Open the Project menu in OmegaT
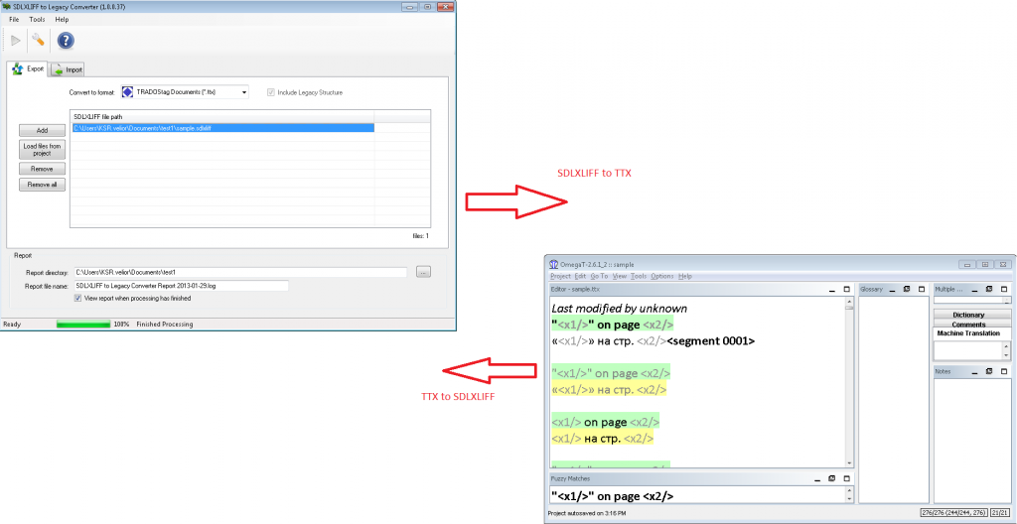This screenshot has height=524, width=1017. 560,276
